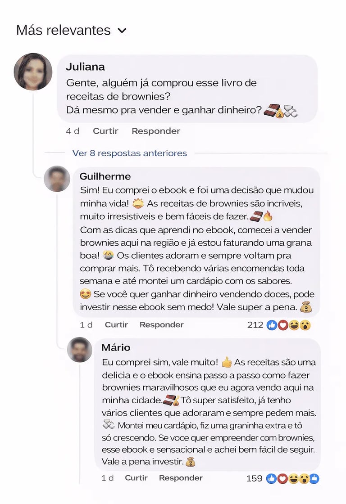The width and height of the screenshot is (346, 504).
Task: Click Responder under Juliana's comment
Action: (x=155, y=131)
